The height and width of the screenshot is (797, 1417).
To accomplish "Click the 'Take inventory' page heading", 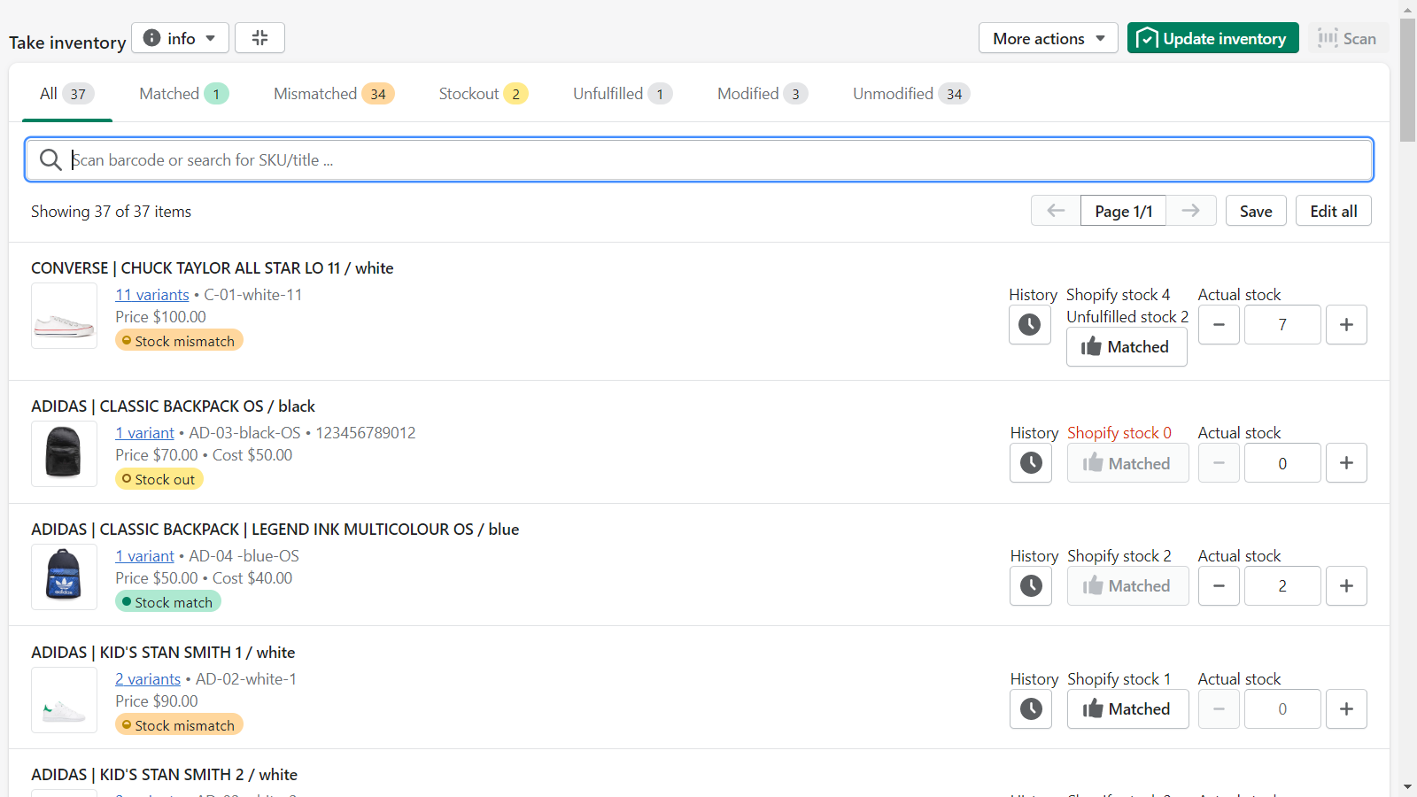I will pyautogui.click(x=67, y=43).
